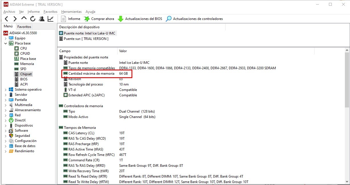The width and height of the screenshot is (350, 185).
Task: Click the Informe report icon
Action: 64,19
